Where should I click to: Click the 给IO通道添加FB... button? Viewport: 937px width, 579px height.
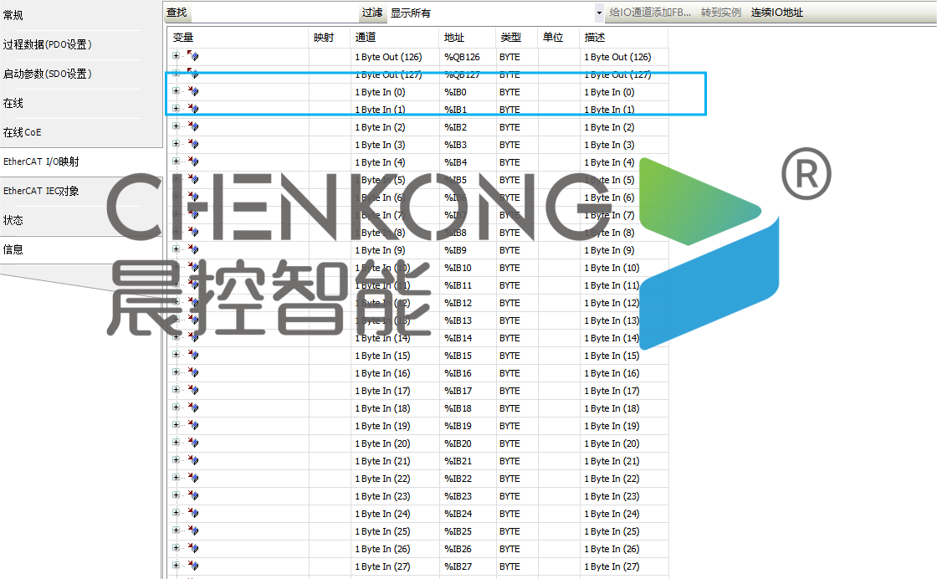650,13
